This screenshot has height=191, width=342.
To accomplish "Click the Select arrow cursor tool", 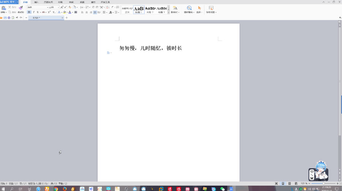I will pyautogui.click(x=199, y=8).
